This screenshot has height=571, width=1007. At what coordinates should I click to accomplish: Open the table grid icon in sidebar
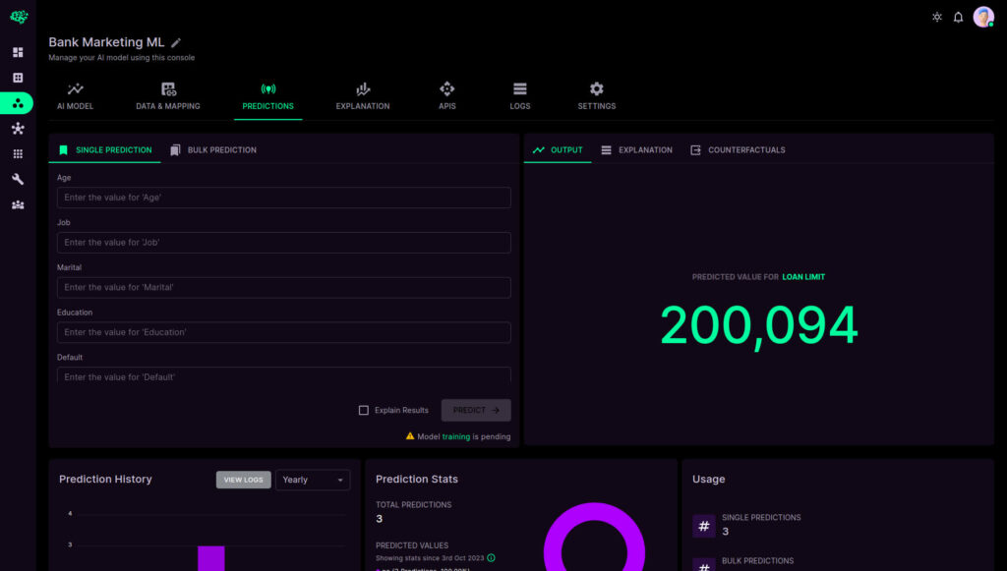click(x=18, y=78)
